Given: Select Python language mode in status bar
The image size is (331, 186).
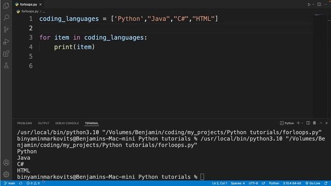Looking at the screenshot, I should [274, 183].
